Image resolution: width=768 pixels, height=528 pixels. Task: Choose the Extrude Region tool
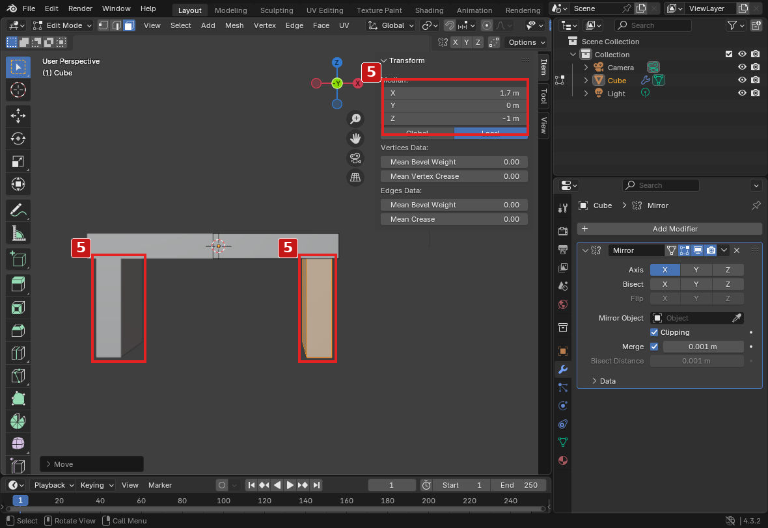tap(18, 285)
